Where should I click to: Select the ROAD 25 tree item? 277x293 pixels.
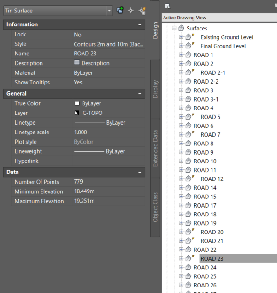pos(205,276)
